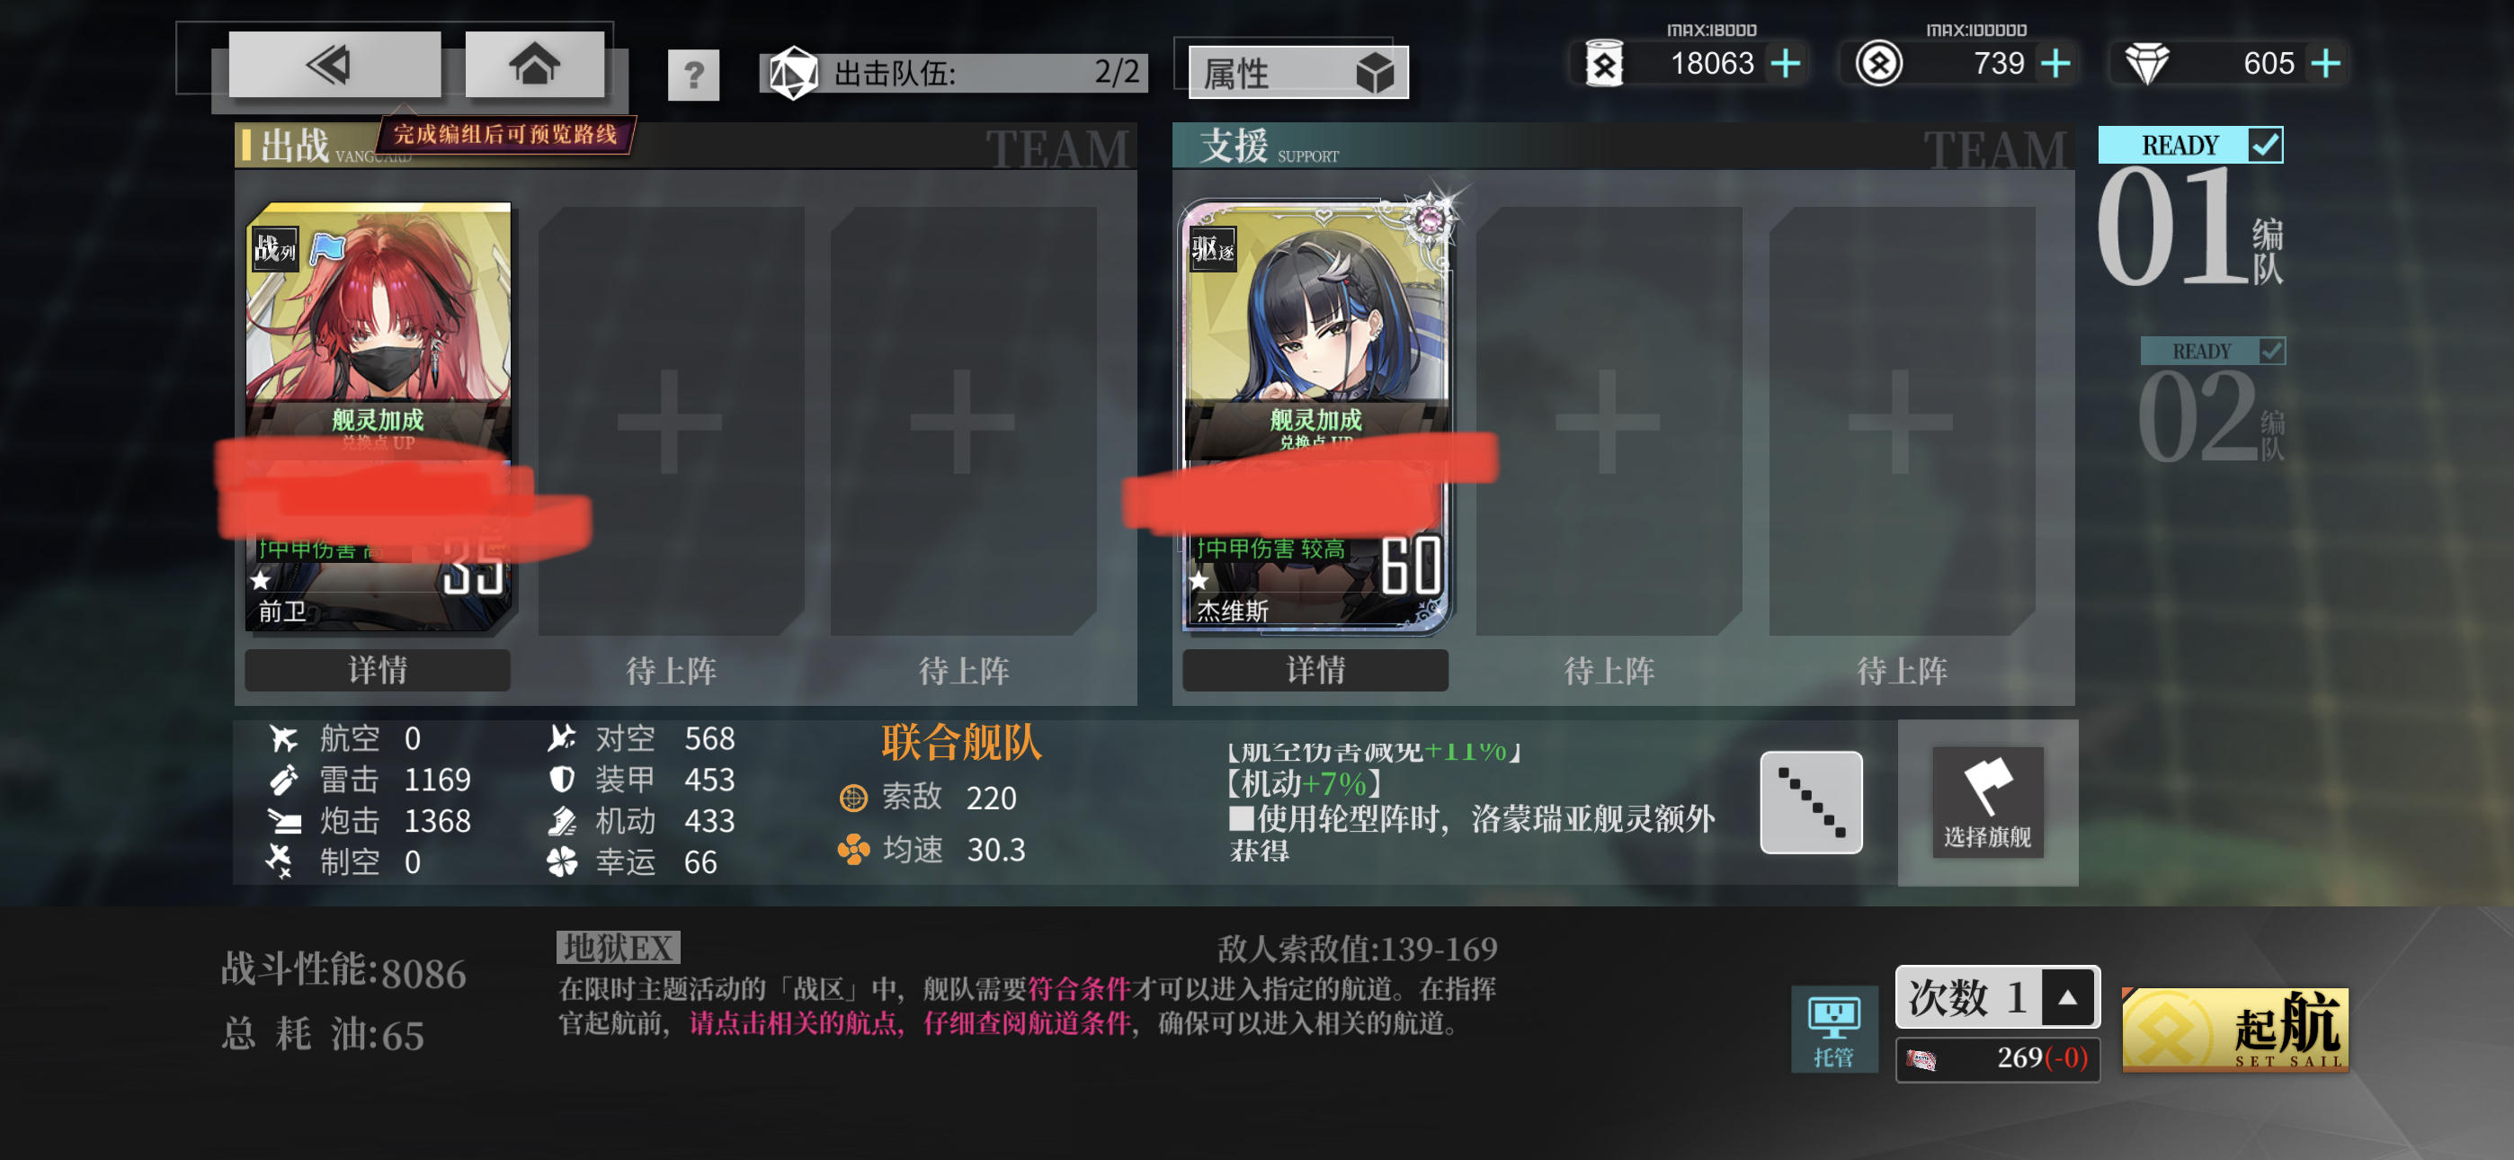Image resolution: width=2514 pixels, height=1160 pixels.
Task: Start the sortie with 起航 SET SAIL
Action: 2235,1029
